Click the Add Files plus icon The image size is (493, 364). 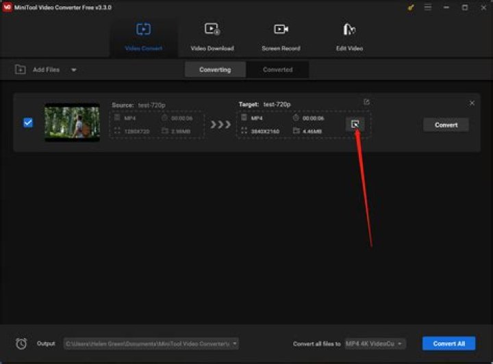(20, 70)
